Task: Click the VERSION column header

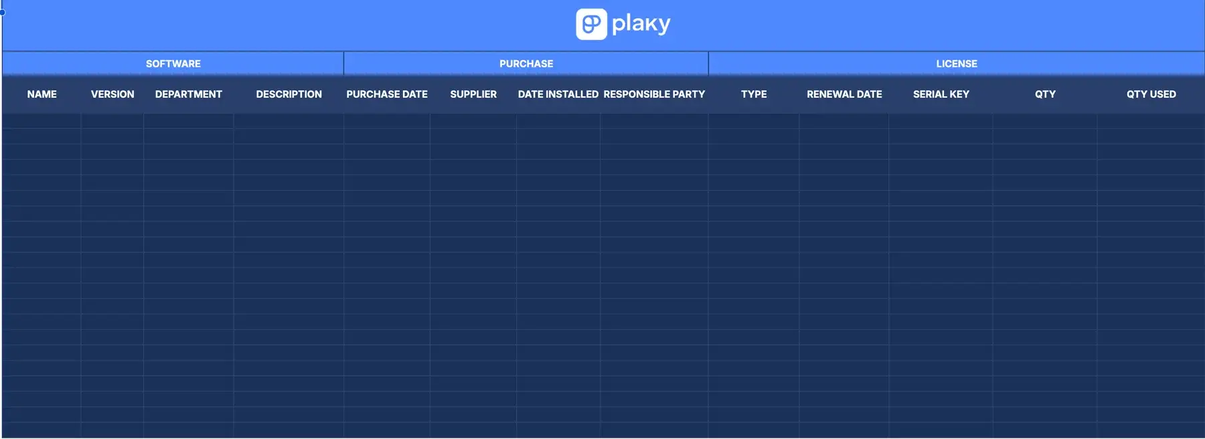Action: [x=112, y=94]
